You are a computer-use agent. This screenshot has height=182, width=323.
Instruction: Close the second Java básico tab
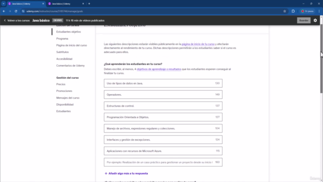(x=83, y=4)
